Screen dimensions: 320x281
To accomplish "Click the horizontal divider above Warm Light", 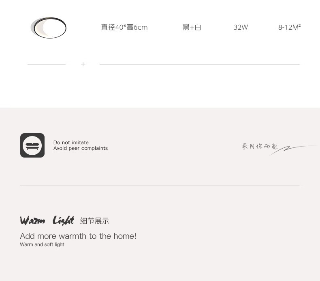I will pyautogui.click(x=160, y=186).
